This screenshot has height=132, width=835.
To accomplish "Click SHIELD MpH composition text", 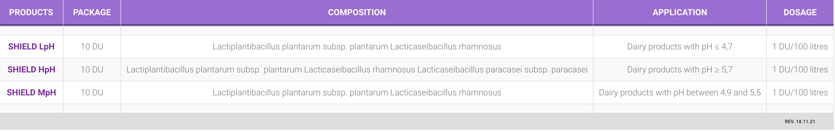I will 357,92.
